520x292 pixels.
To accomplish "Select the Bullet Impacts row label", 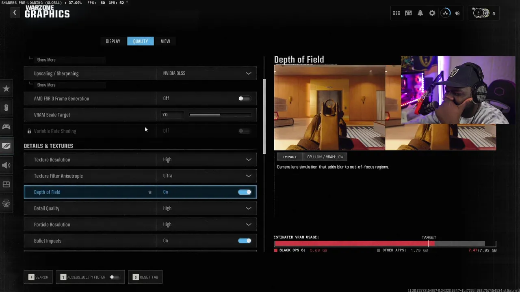I will click(48, 241).
